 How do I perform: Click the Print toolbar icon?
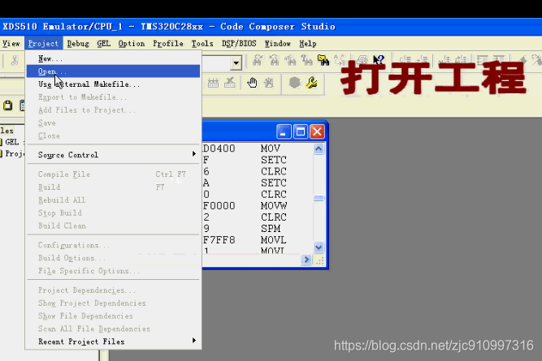pyautogui.click(x=362, y=60)
